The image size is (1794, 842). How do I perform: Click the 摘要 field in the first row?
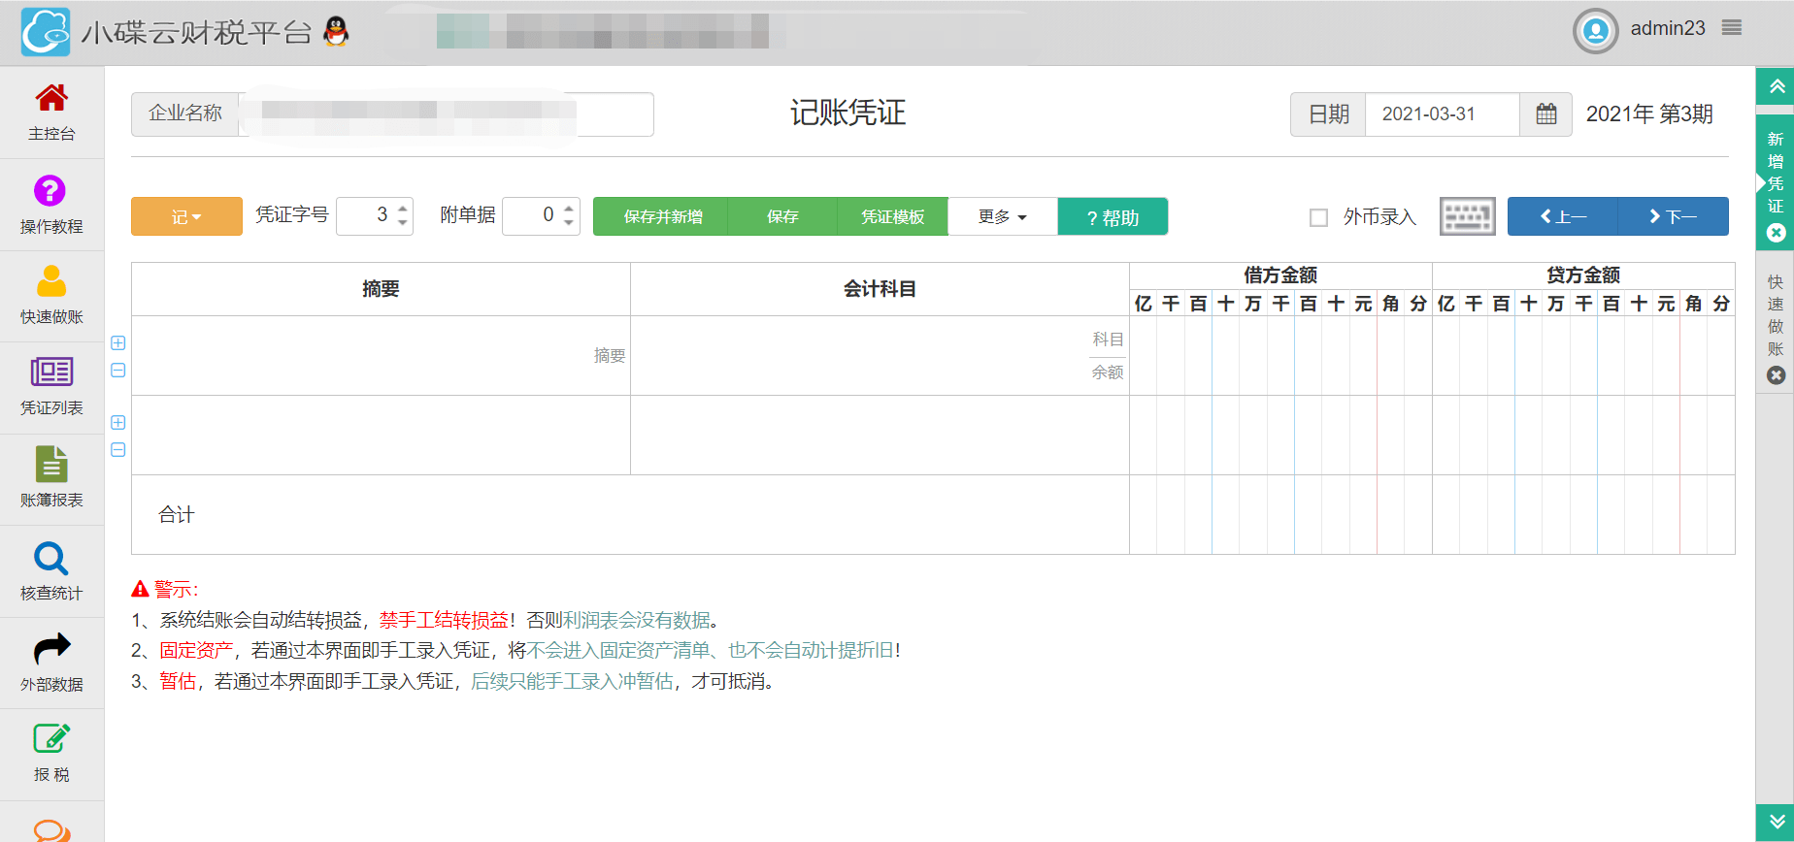(381, 355)
